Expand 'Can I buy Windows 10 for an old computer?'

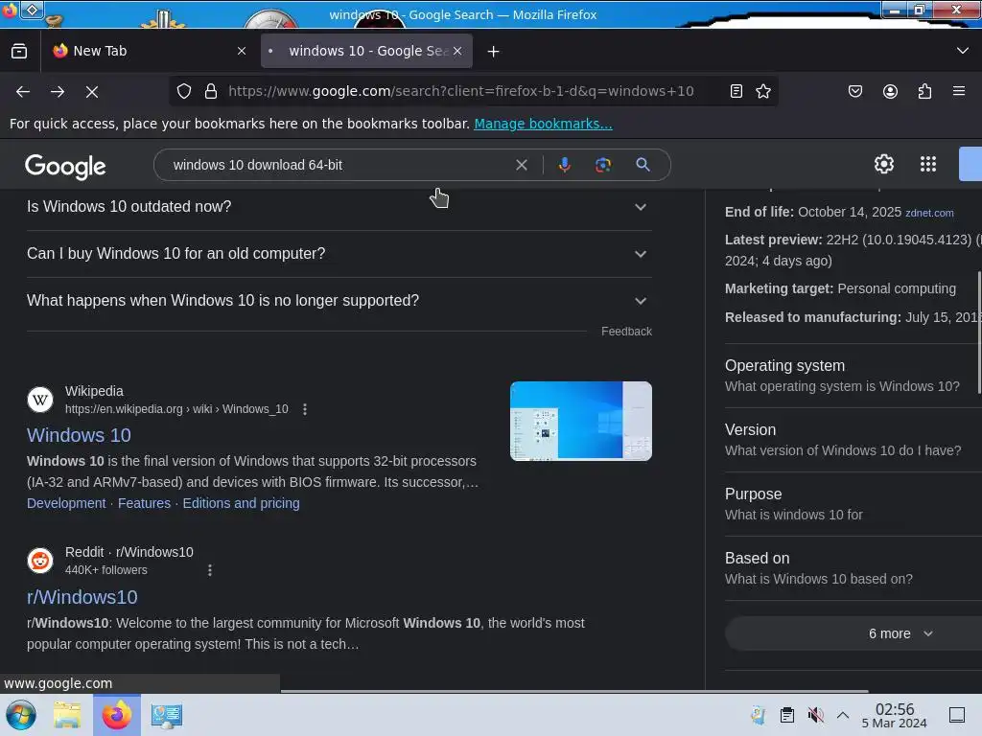339,253
